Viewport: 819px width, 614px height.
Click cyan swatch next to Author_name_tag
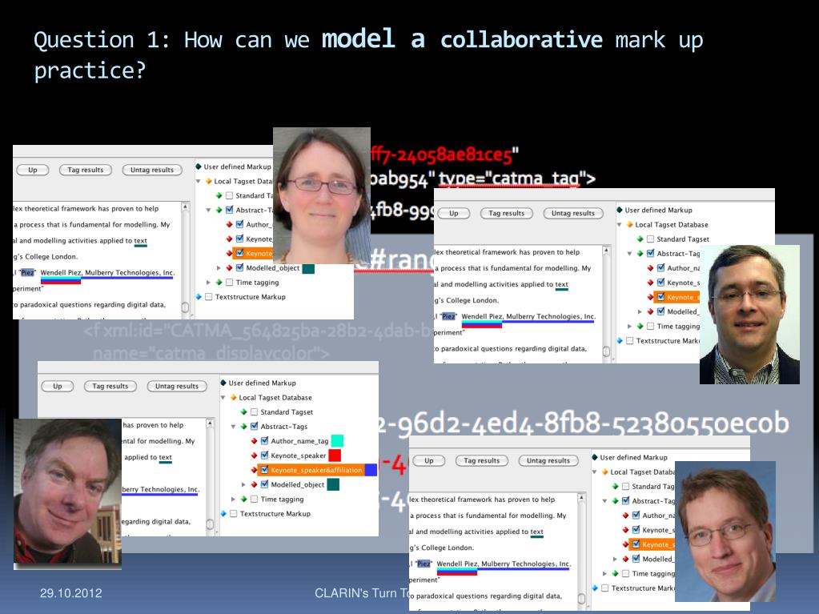pyautogui.click(x=337, y=441)
